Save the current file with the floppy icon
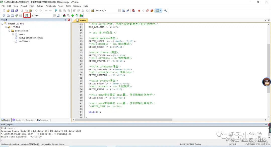Viewport: 271px width, 147px height. 12,11
